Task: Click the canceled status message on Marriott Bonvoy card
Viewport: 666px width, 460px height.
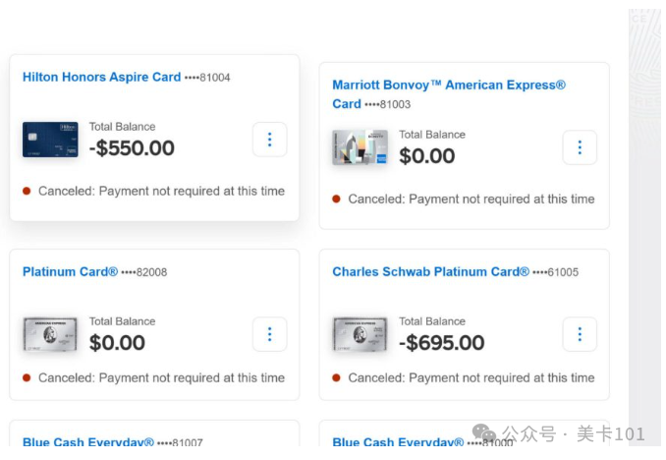Action: [471, 199]
